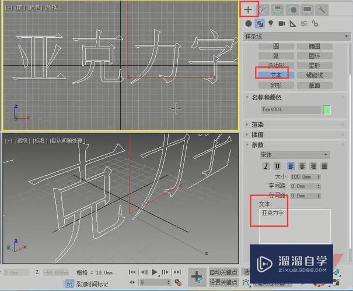Click the 螺旋线 helix shape button
The width and height of the screenshot is (353, 291).
pos(314,75)
